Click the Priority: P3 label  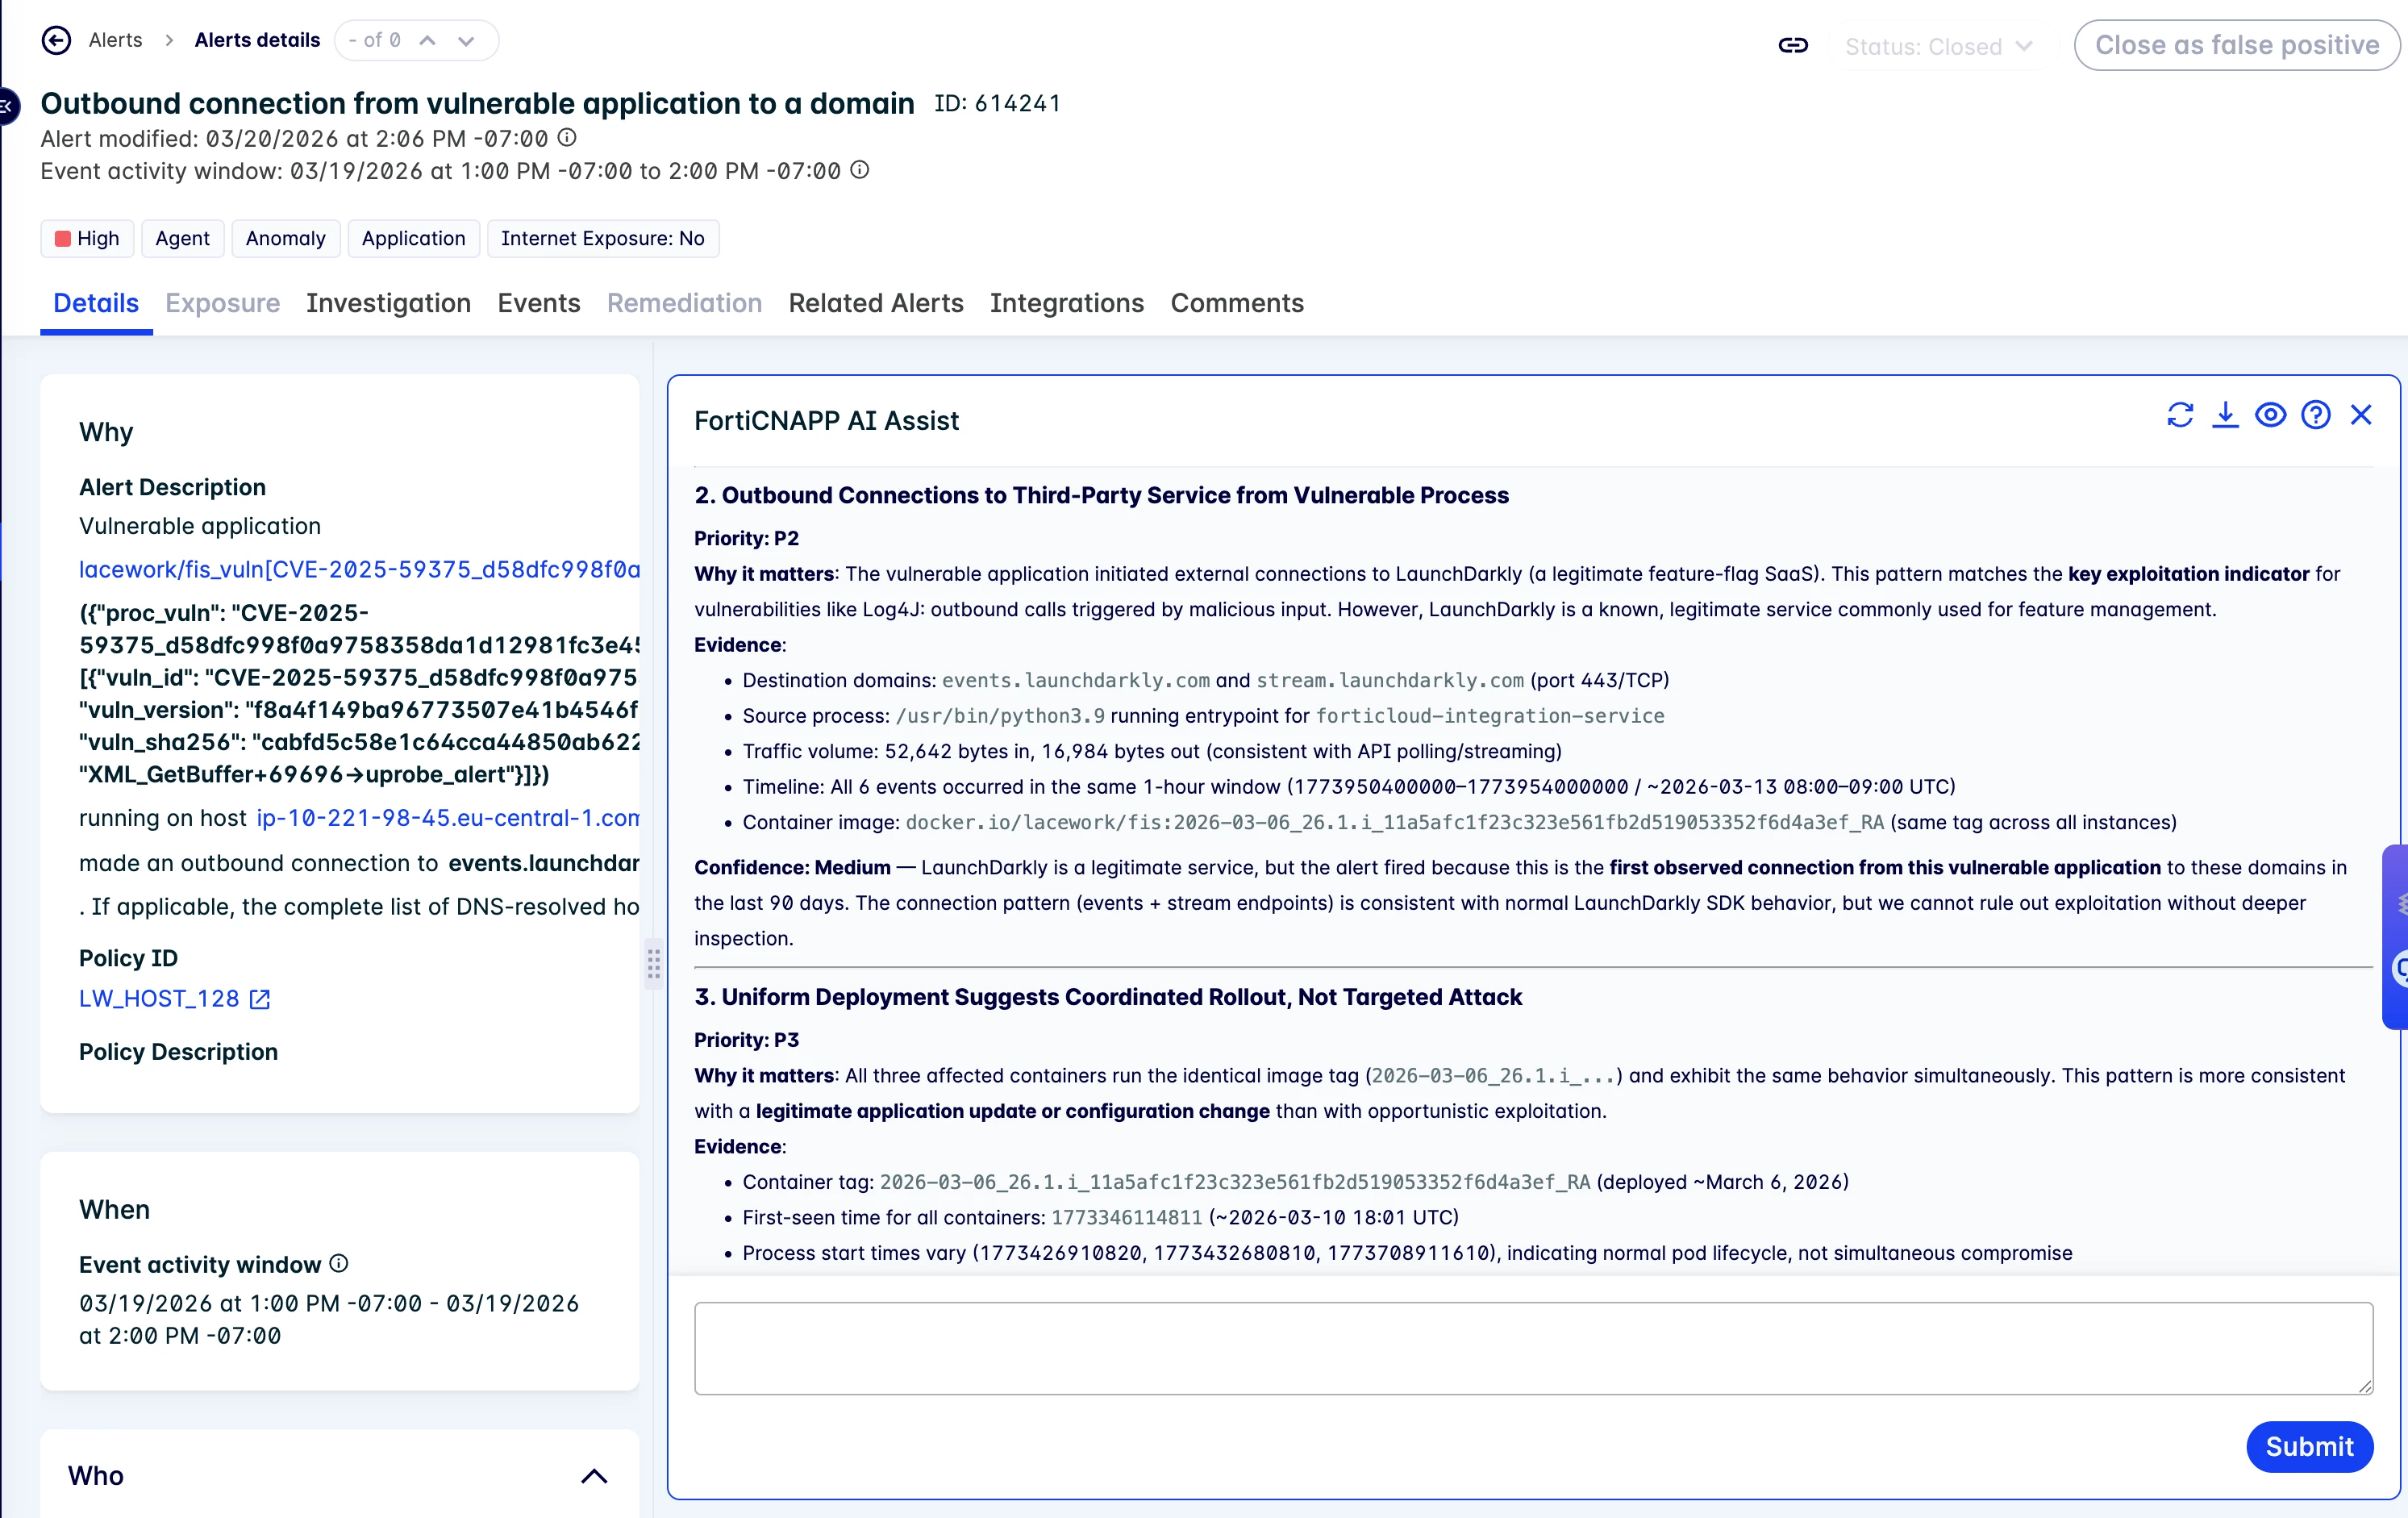pyautogui.click(x=746, y=1040)
